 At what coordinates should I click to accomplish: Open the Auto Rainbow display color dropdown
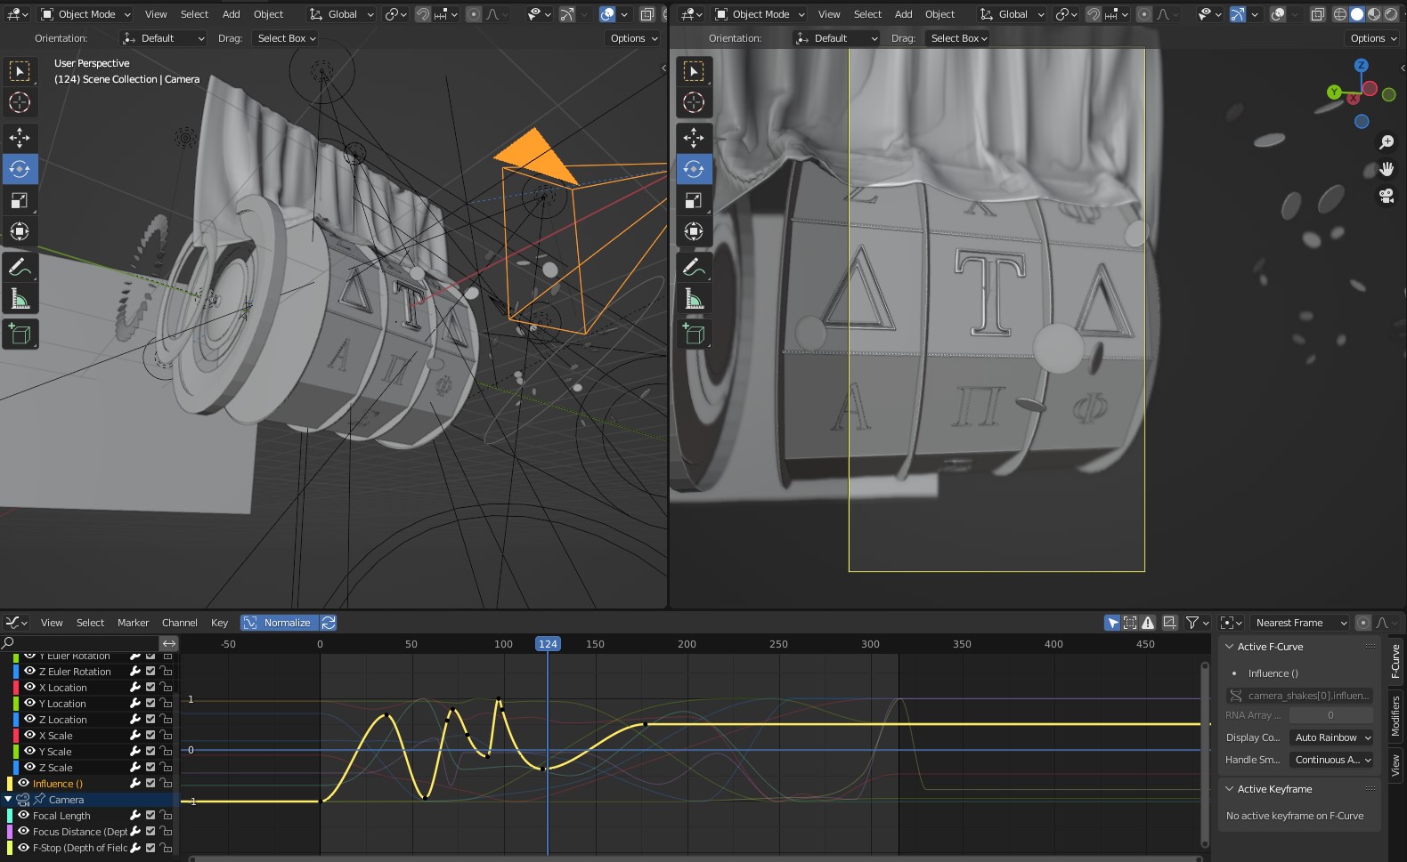(x=1332, y=737)
